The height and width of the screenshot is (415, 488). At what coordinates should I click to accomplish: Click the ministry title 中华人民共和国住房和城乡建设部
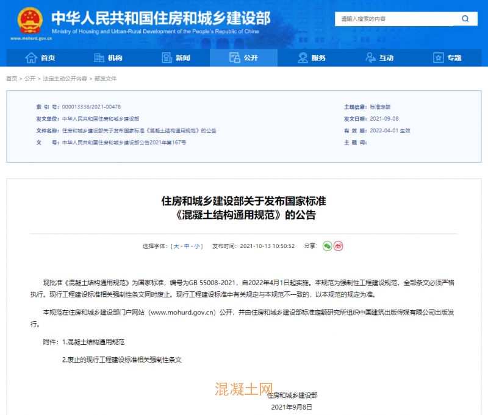pos(161,18)
